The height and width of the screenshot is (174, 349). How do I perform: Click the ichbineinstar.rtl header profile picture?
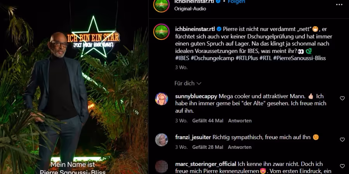161,5
